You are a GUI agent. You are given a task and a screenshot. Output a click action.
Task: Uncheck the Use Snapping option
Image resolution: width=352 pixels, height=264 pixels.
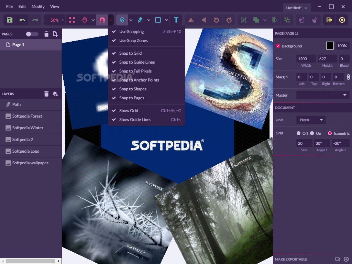tap(146, 31)
